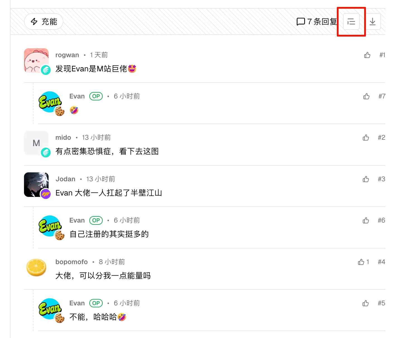Click the 充能 lightning button
Screen dimensions: 403x338
coord(44,21)
